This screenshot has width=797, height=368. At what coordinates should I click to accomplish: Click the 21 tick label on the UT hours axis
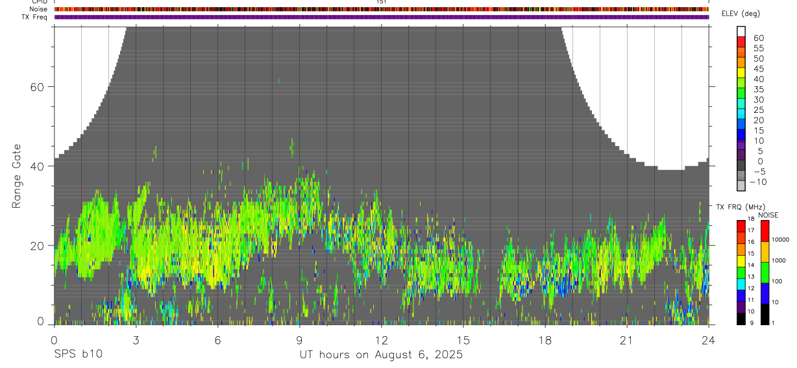(x=627, y=339)
